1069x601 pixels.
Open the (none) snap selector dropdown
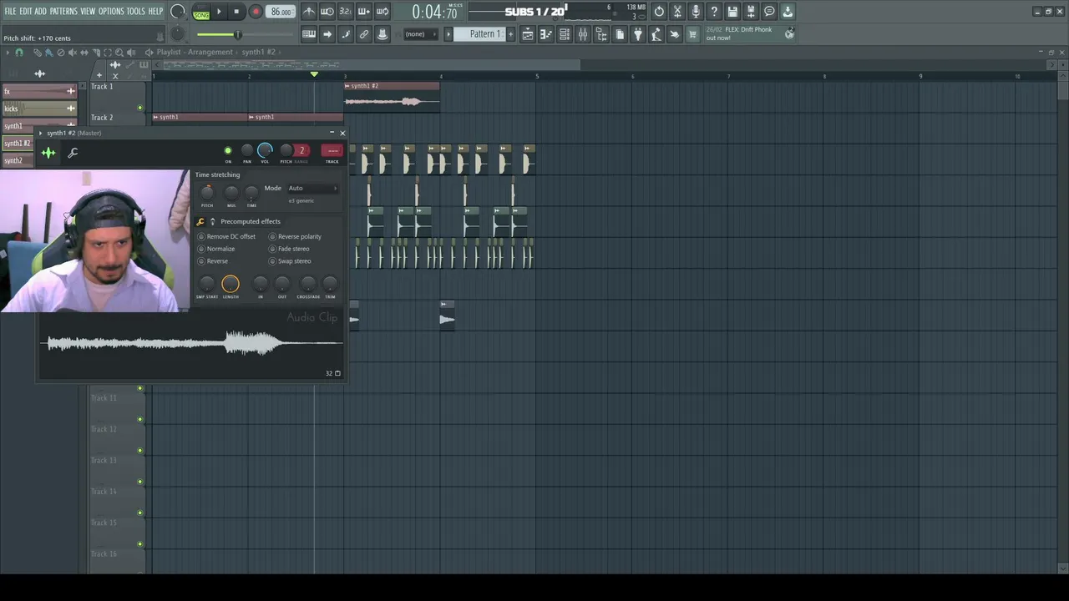pyautogui.click(x=420, y=34)
